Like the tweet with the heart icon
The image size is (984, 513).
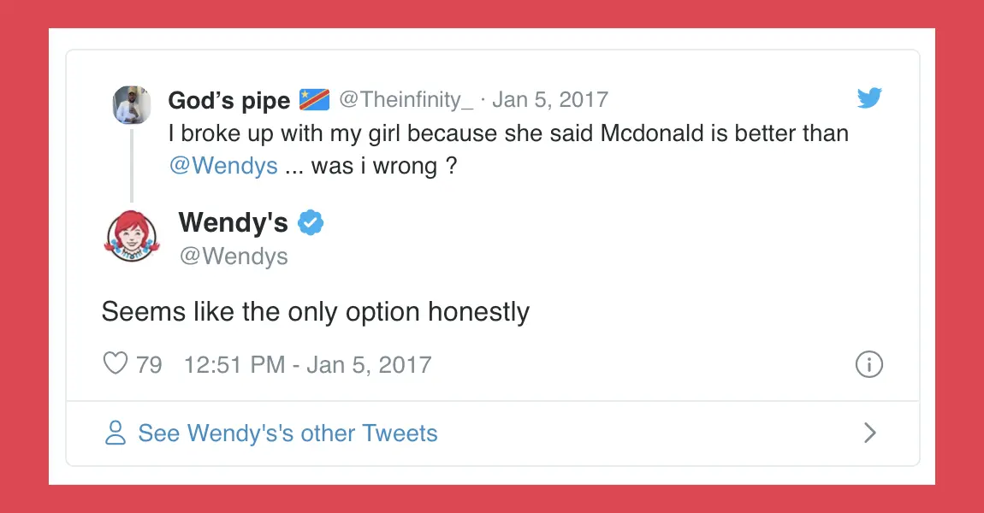tap(116, 364)
